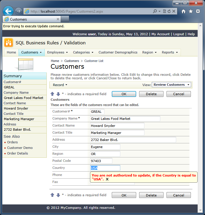Viewport: 205px width, 215px height.
Task: Expand the Reports menu dropdown
Action: 170,52
